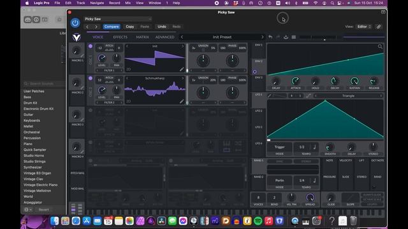Toggle oscillator 2 on/off

[x=91, y=78]
